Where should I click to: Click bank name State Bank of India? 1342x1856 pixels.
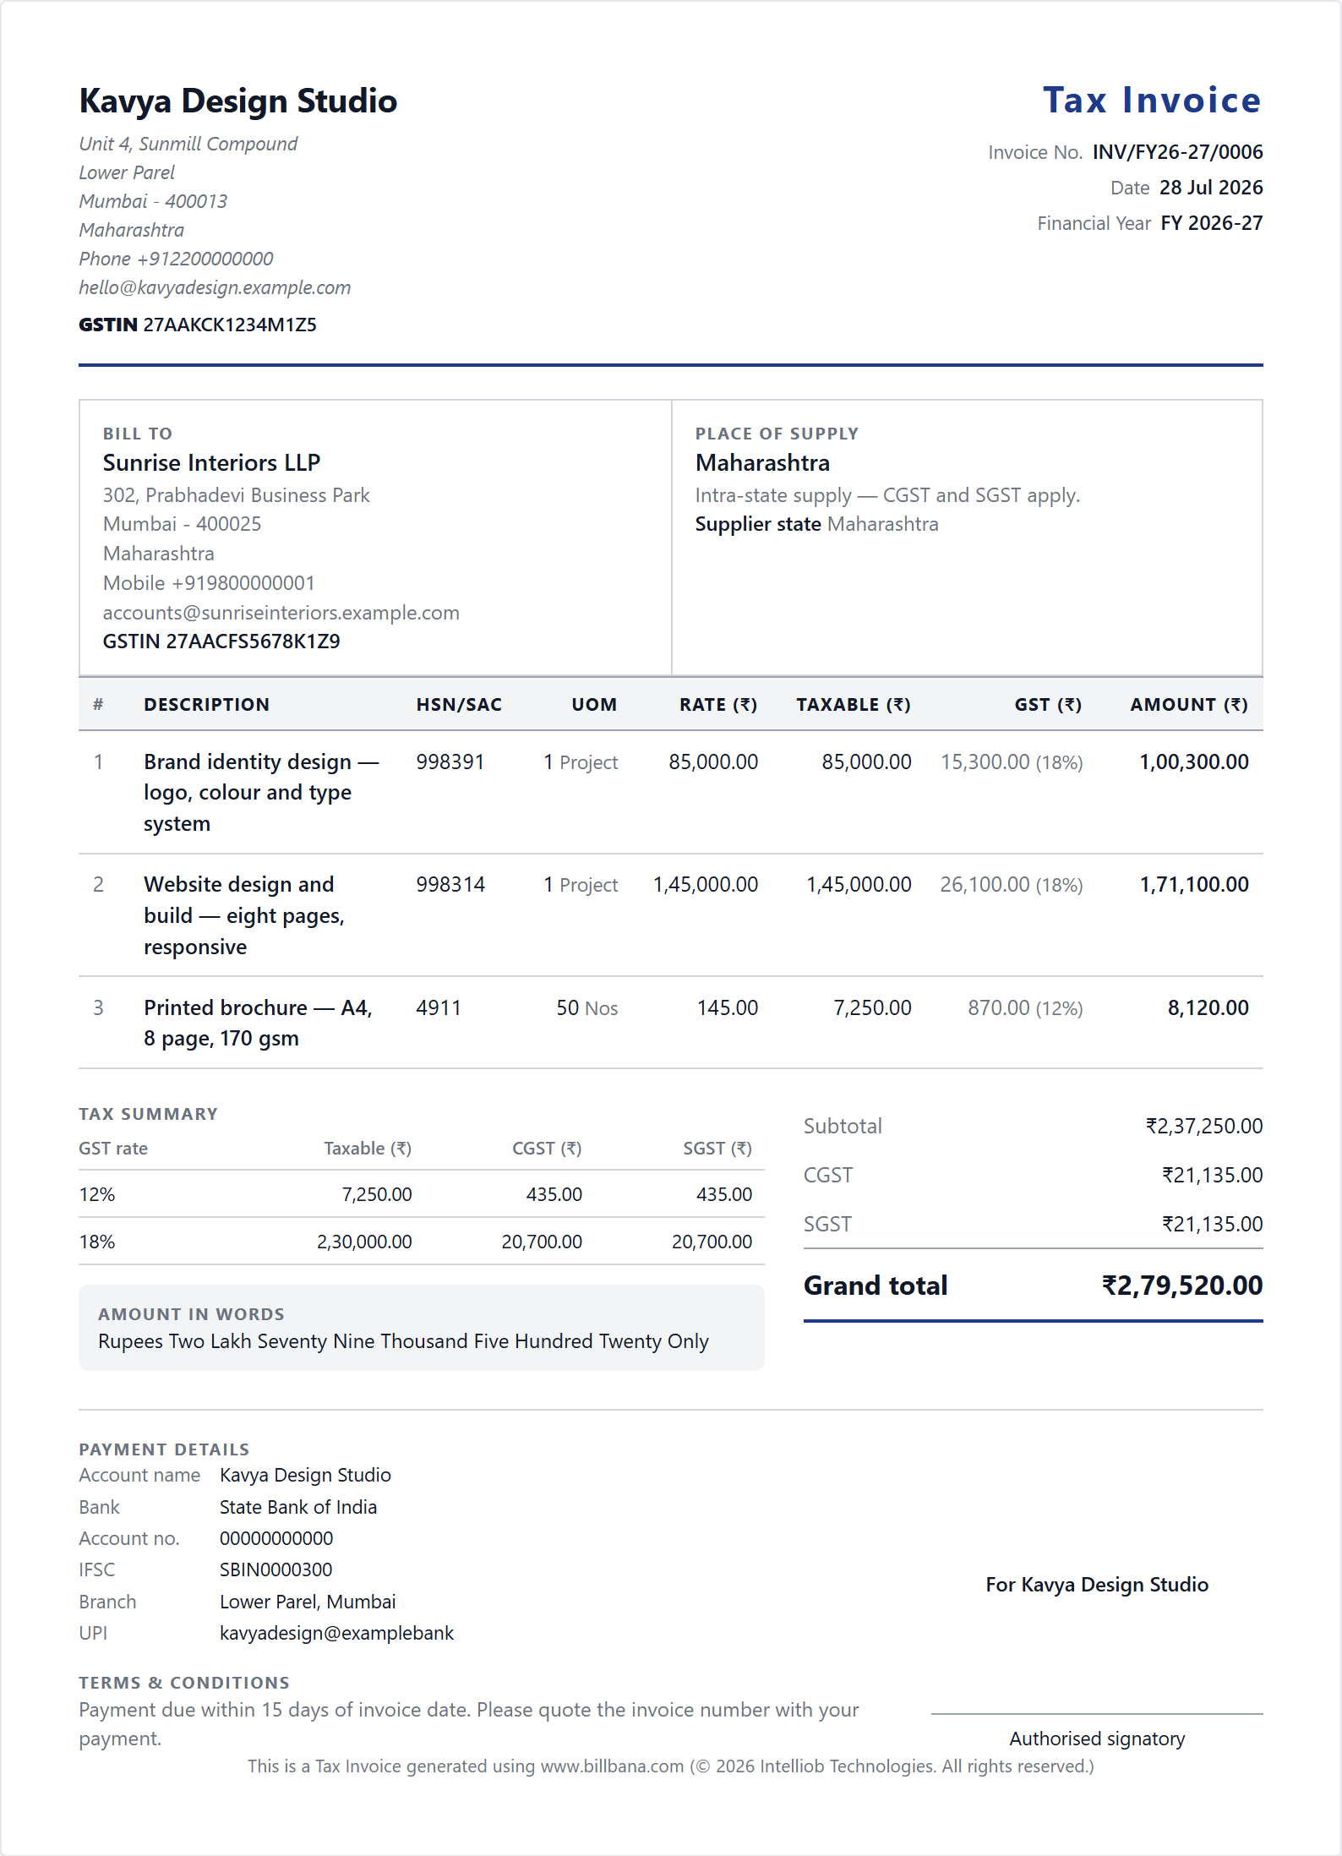click(x=298, y=1507)
